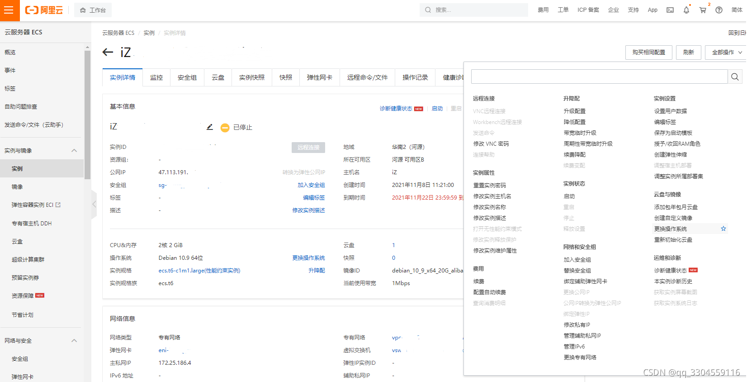The width and height of the screenshot is (747, 382).
Task: Select 降低配置 in the menu
Action: click(574, 122)
